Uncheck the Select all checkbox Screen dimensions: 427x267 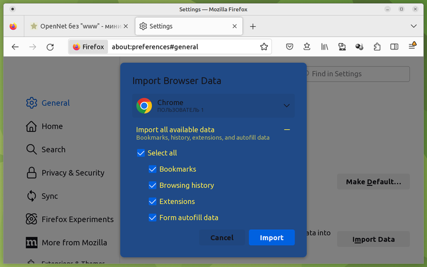tap(141, 153)
